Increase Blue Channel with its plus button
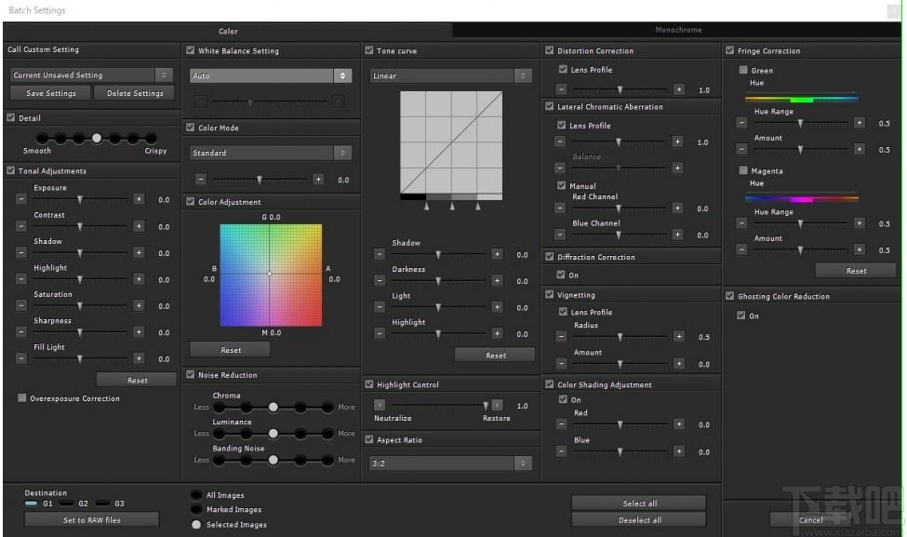Viewport: 907px width, 537px height. [x=677, y=235]
